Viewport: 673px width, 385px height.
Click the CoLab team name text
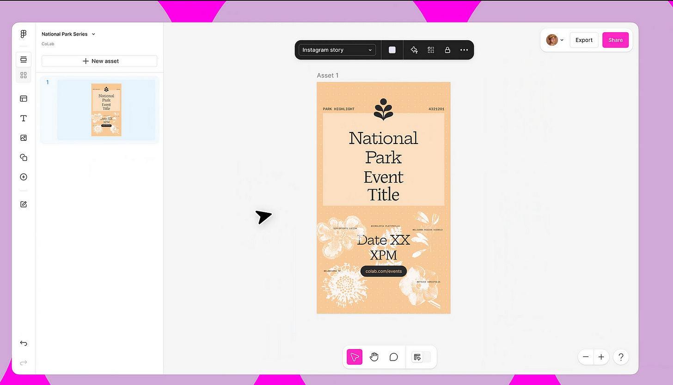click(48, 44)
